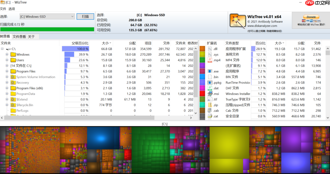Click the C:\ drive icon in tree
The height and width of the screenshot is (174, 330).
coord(9,49)
